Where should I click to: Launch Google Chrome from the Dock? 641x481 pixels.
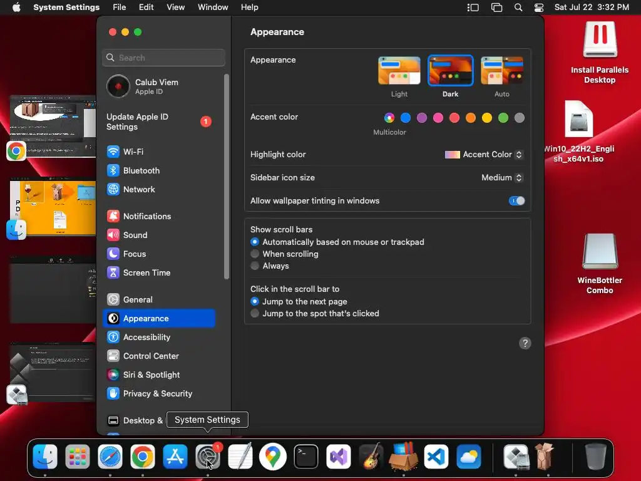pyautogui.click(x=143, y=457)
